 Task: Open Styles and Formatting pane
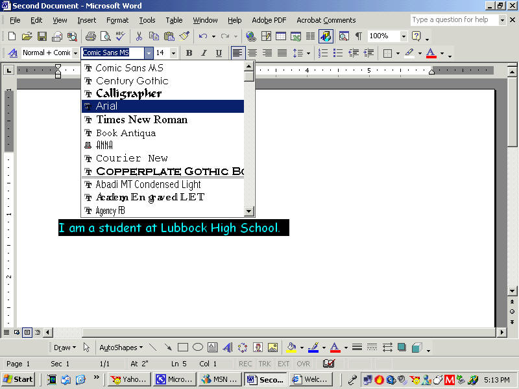point(13,53)
